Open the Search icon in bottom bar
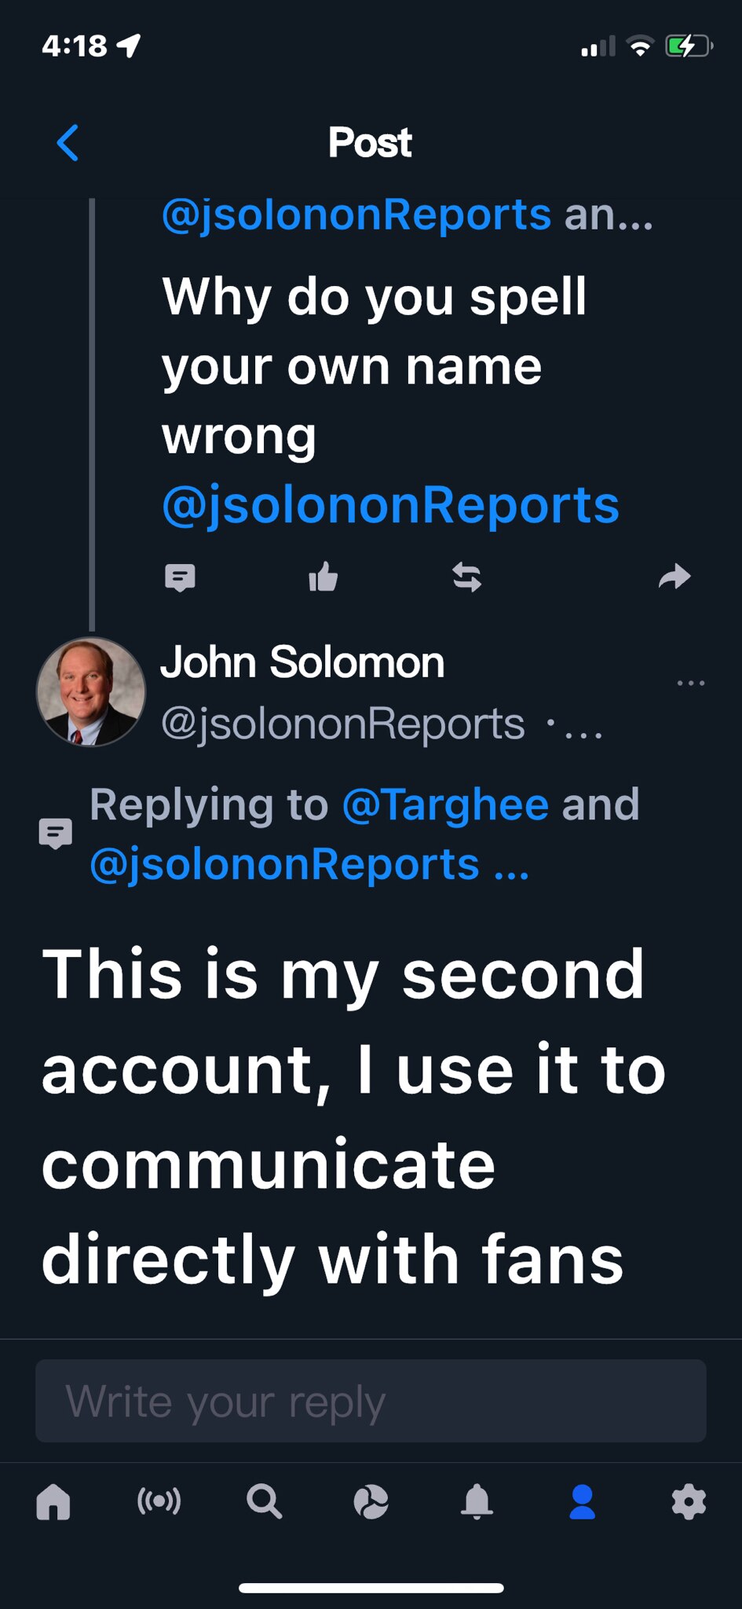The height and width of the screenshot is (1609, 742). [x=265, y=1503]
